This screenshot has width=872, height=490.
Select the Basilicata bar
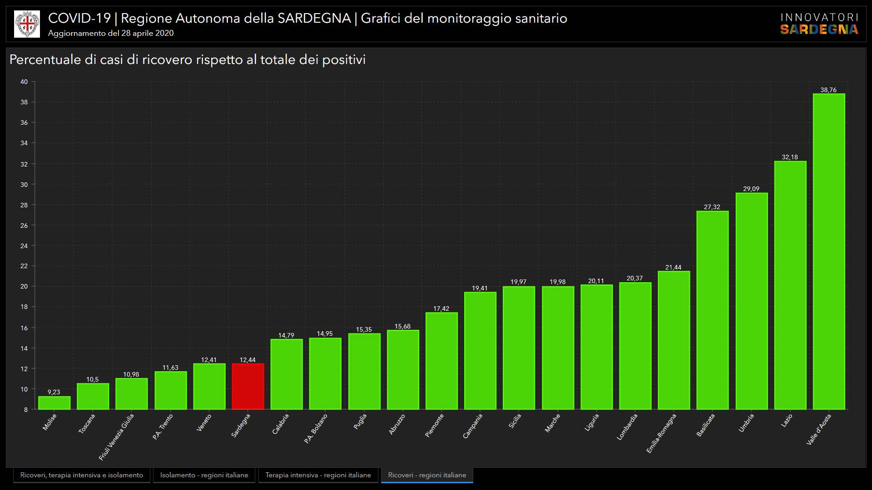(x=713, y=310)
